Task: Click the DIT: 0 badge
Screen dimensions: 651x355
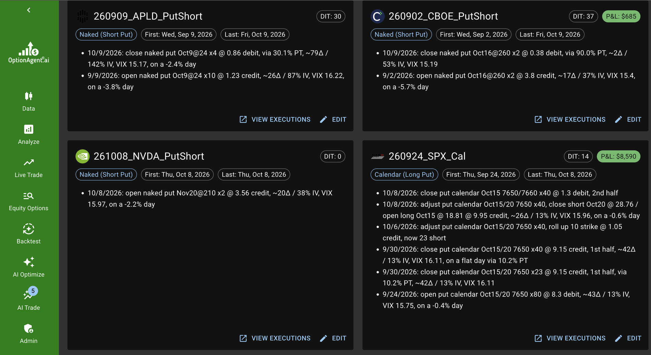Action: point(333,156)
